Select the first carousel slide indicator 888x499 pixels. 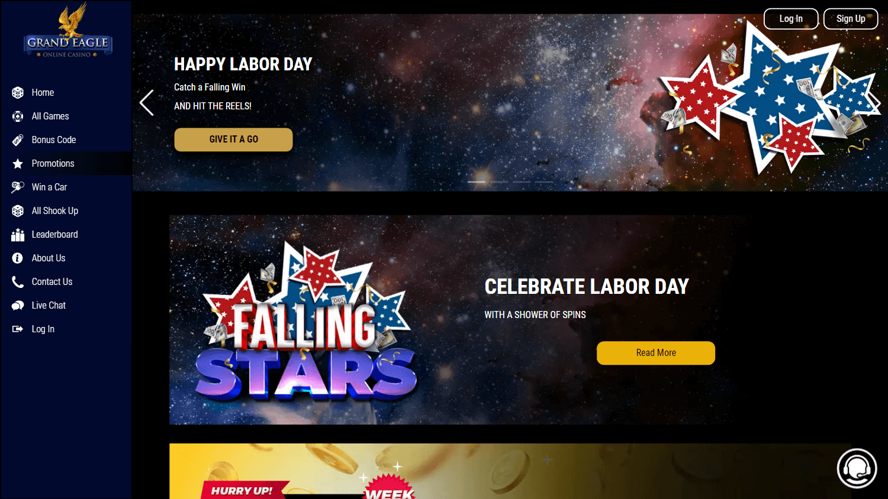pyautogui.click(x=477, y=182)
